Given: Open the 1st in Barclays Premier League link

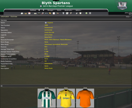Looking at the screenshot, I should (x=58, y=6).
